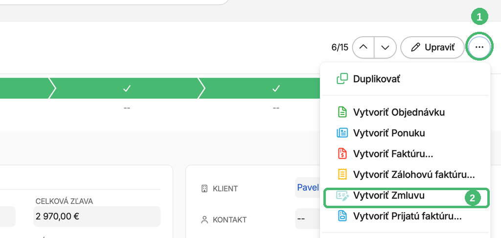501x238 pixels.
Task: Click the Duplikovať copy icon
Action: coord(342,79)
